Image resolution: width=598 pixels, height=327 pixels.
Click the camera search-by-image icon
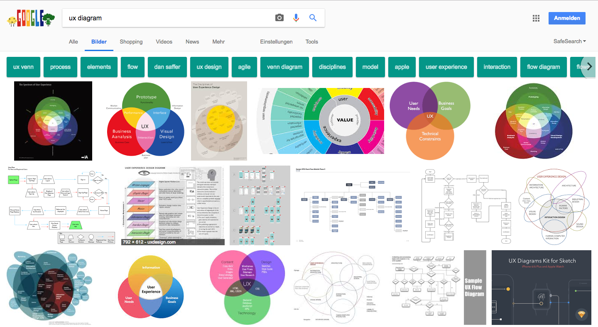tap(279, 18)
